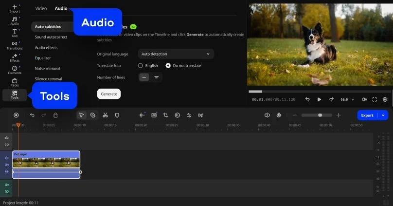Open Noise removal in audio list
The width and height of the screenshot is (393, 206).
47,69
